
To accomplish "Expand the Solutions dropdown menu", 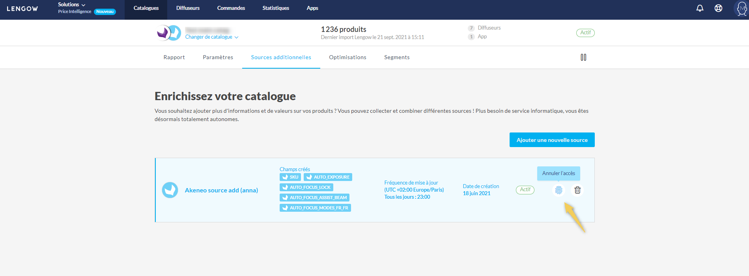I will [x=71, y=5].
